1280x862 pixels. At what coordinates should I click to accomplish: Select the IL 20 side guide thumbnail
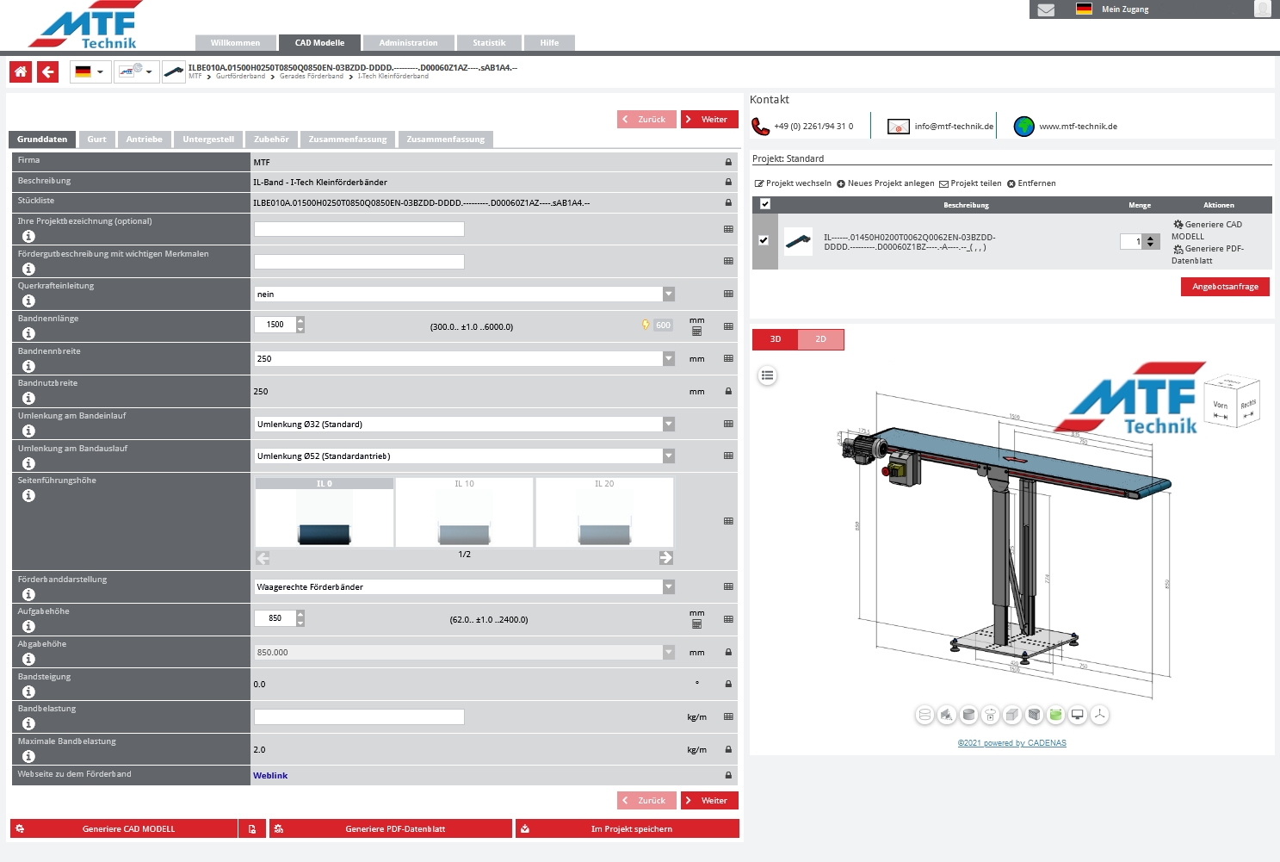coord(604,512)
